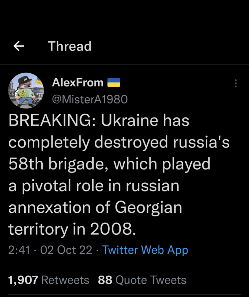The image size is (249, 297).
Task: Show the 88 Quote Tweets
Action: coord(142,280)
